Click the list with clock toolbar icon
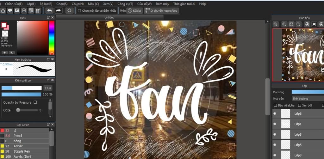324x159 pixels. (31, 10)
